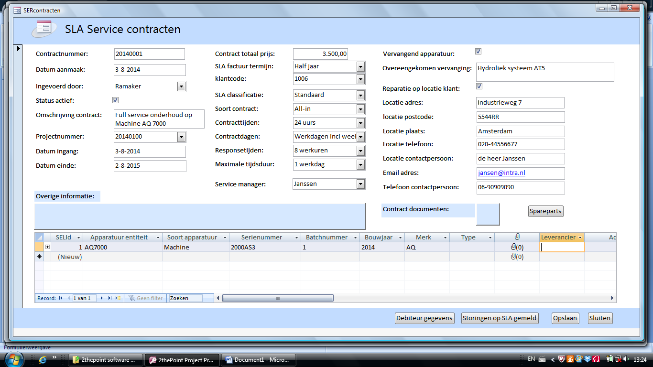Image resolution: width=653 pixels, height=367 pixels.
Task: Switch to 2thePoint Project taskbar window
Action: [183, 360]
